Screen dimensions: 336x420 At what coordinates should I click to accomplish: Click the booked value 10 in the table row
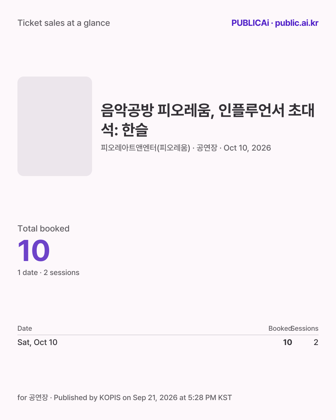[287, 342]
